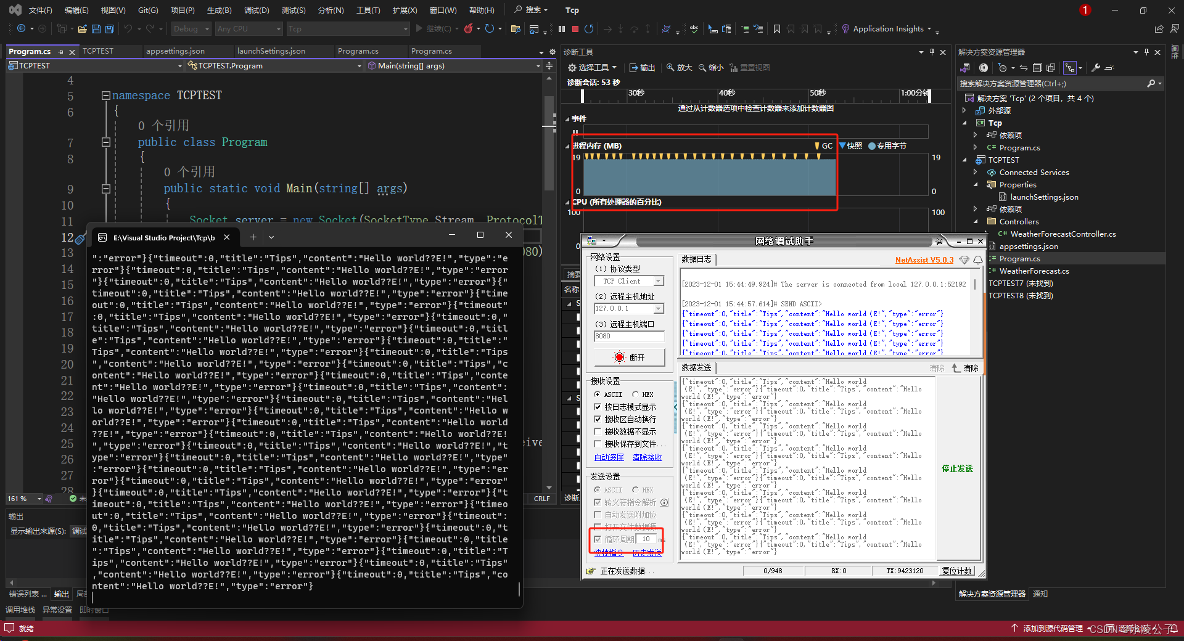Collapse the TCPTEST project node

(964, 160)
